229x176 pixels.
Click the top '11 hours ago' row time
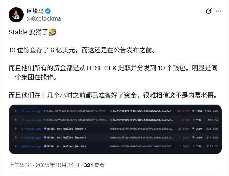pos(31,111)
